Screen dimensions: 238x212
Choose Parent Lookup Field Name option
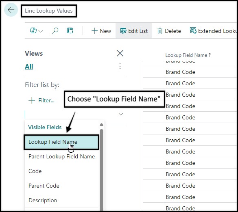[61, 156]
